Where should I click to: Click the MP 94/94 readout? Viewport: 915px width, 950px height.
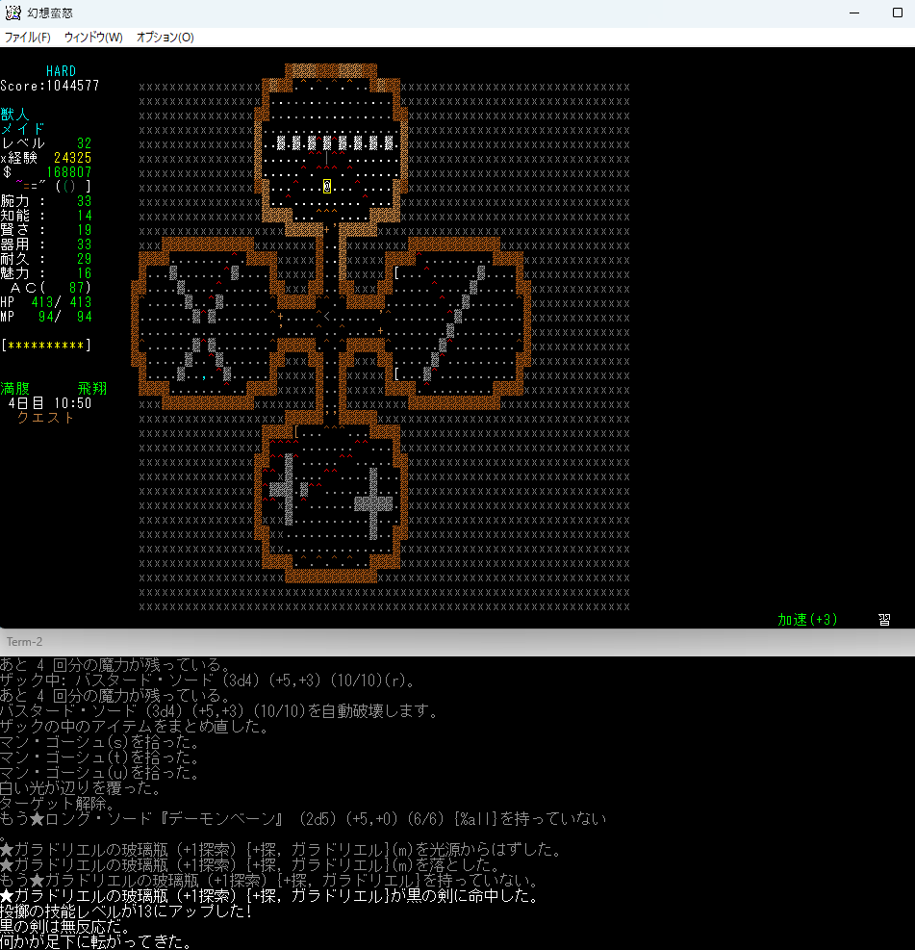(x=46, y=317)
